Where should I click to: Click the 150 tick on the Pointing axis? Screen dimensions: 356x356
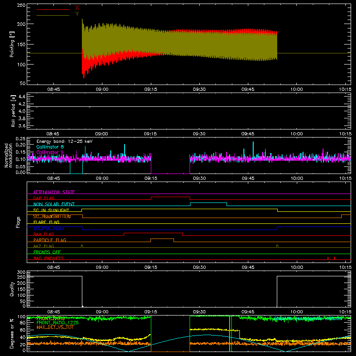point(21,44)
